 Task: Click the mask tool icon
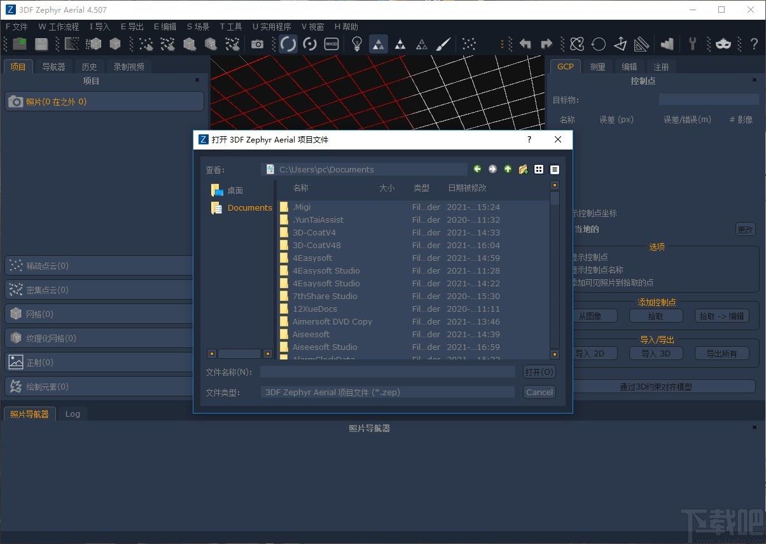pos(723,44)
